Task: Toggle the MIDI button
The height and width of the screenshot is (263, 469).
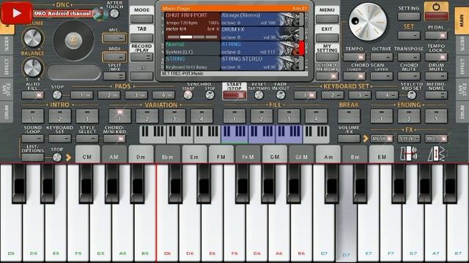Action: click(x=114, y=57)
